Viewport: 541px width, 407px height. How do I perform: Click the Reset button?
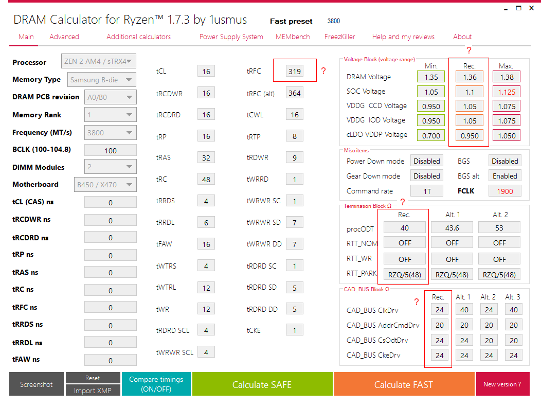click(93, 378)
